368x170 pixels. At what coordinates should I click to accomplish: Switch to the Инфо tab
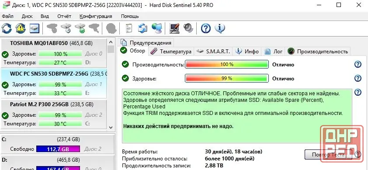(247, 51)
